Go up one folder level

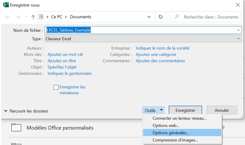[x=33, y=17]
